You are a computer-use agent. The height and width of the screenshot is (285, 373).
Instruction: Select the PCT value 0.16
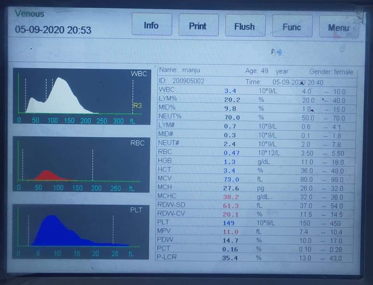230,249
